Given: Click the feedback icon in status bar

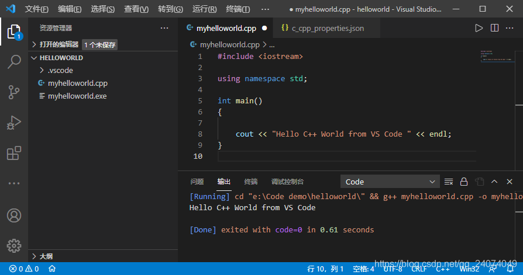Looking at the screenshot, I should (493, 269).
